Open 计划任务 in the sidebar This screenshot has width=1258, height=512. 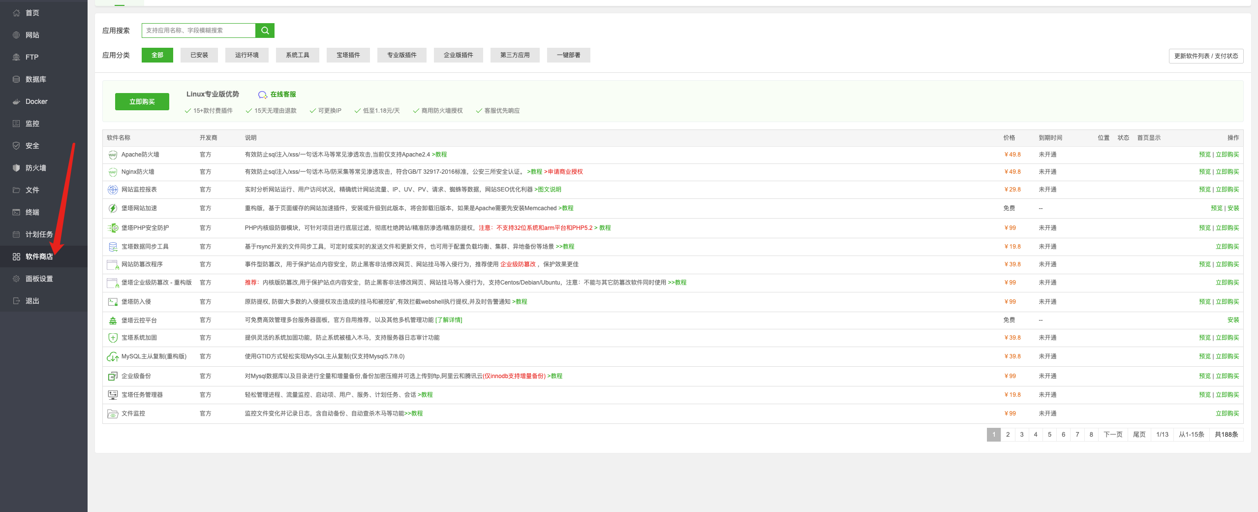coord(38,234)
